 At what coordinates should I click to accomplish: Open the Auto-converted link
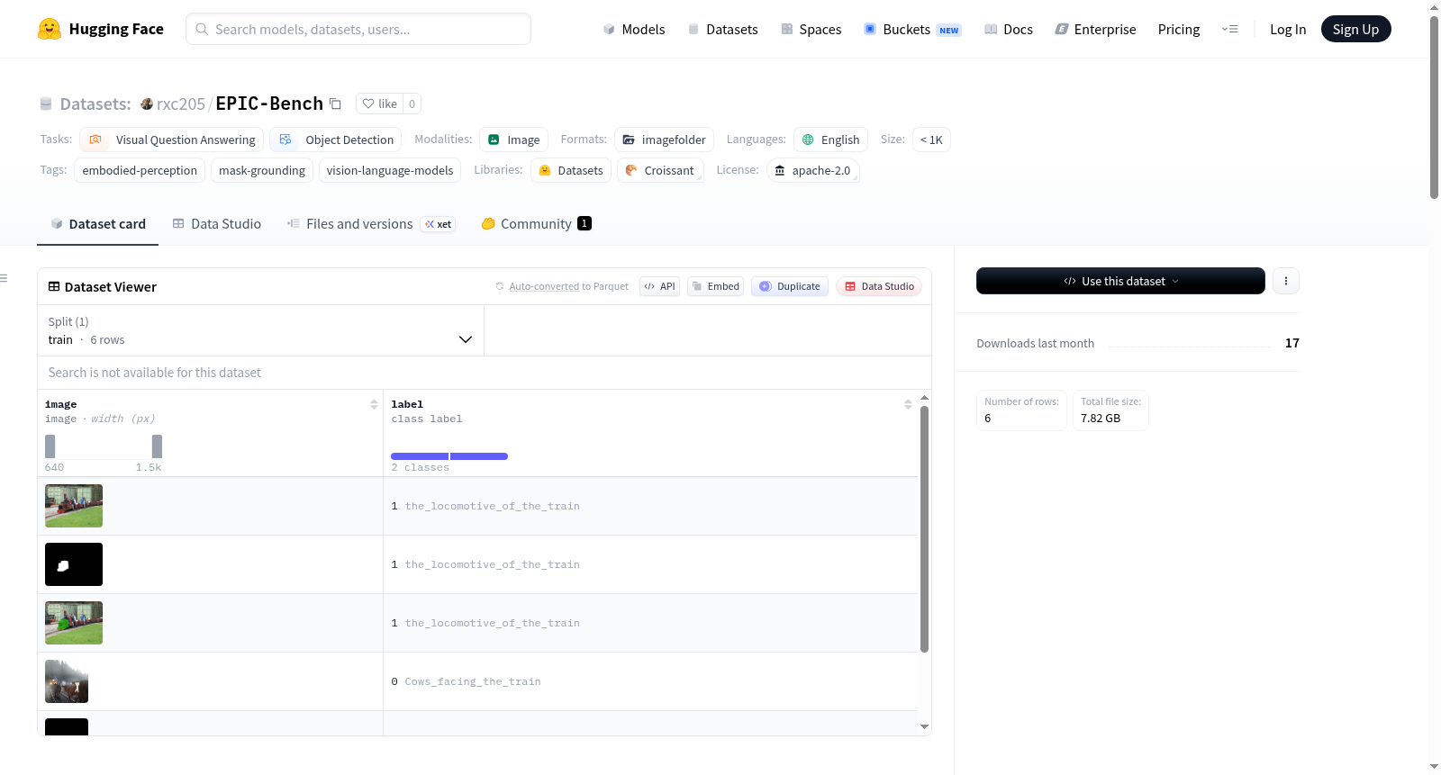tap(544, 286)
